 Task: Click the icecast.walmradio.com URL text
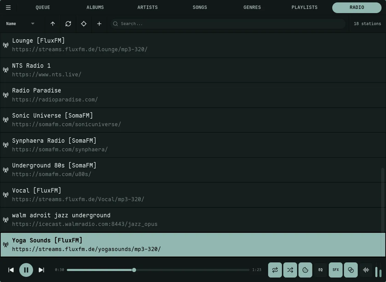(x=85, y=224)
